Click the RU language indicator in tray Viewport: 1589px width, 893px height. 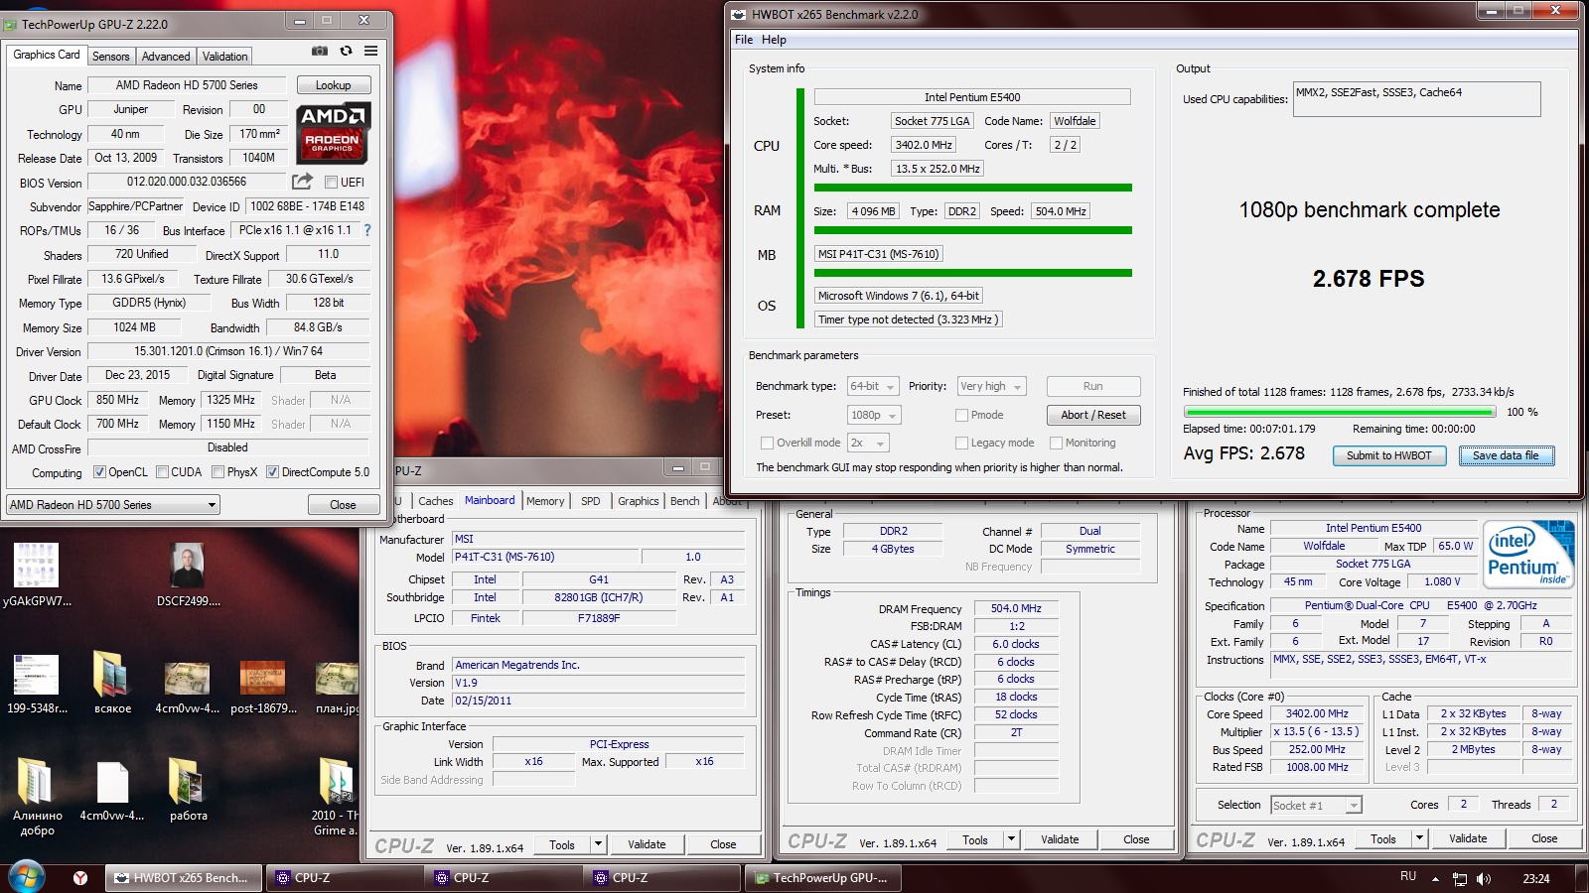click(x=1408, y=876)
